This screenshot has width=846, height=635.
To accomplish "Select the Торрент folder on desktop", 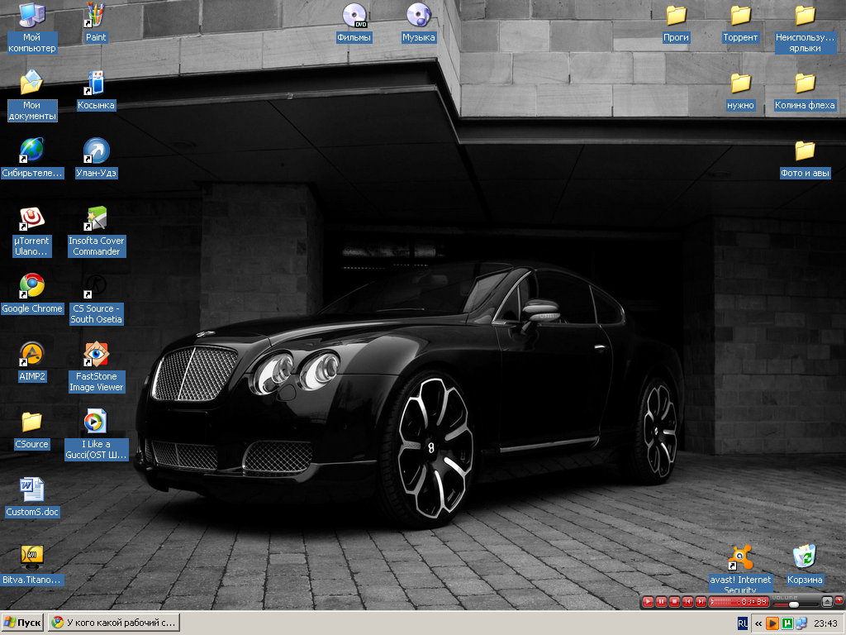I will pyautogui.click(x=740, y=15).
